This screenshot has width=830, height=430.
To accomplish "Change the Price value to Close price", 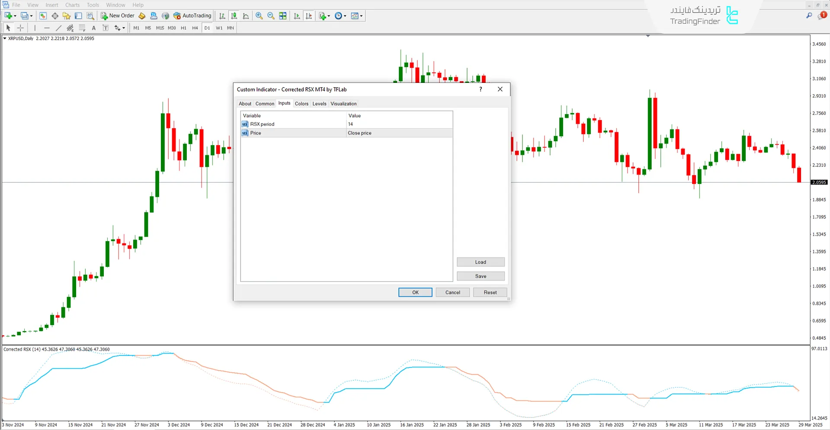I will (398, 133).
